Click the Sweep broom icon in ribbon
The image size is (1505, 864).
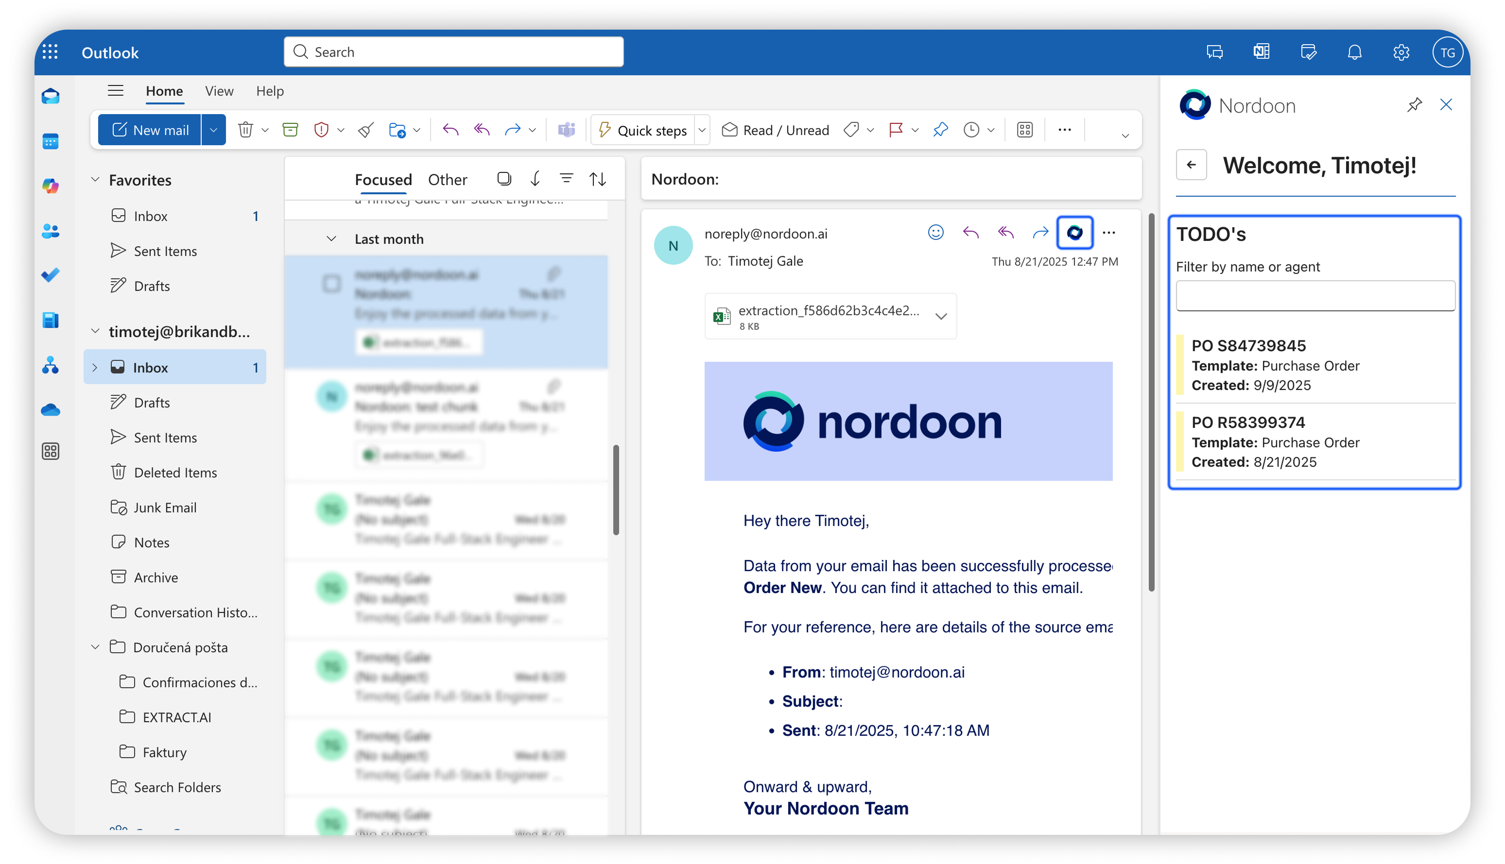[366, 130]
